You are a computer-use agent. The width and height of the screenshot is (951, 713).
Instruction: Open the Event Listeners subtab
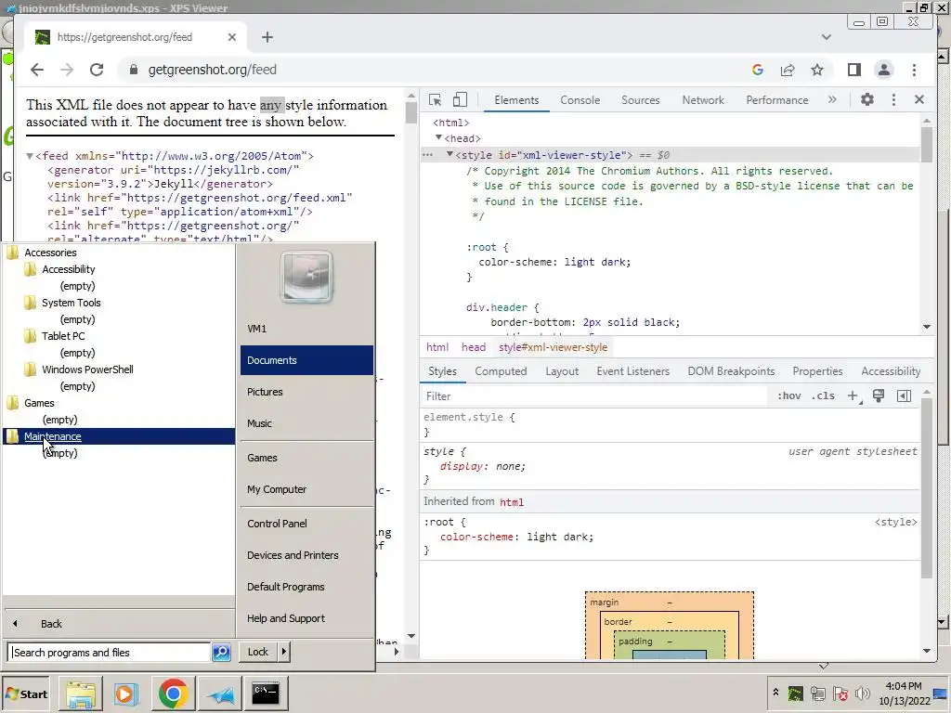click(632, 371)
